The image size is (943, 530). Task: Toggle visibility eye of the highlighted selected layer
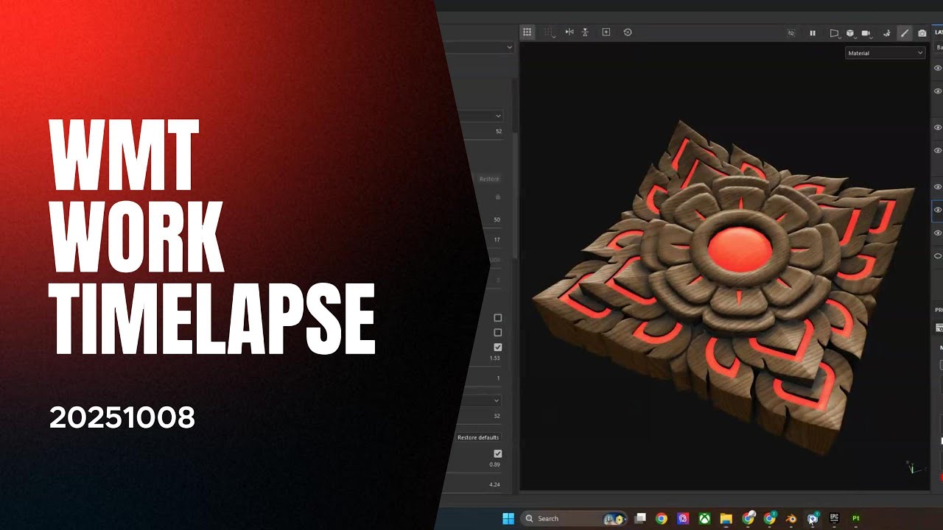tap(938, 210)
